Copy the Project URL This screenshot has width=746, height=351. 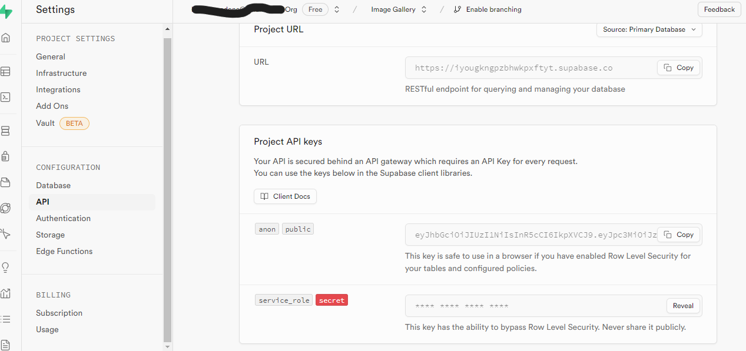coord(678,68)
